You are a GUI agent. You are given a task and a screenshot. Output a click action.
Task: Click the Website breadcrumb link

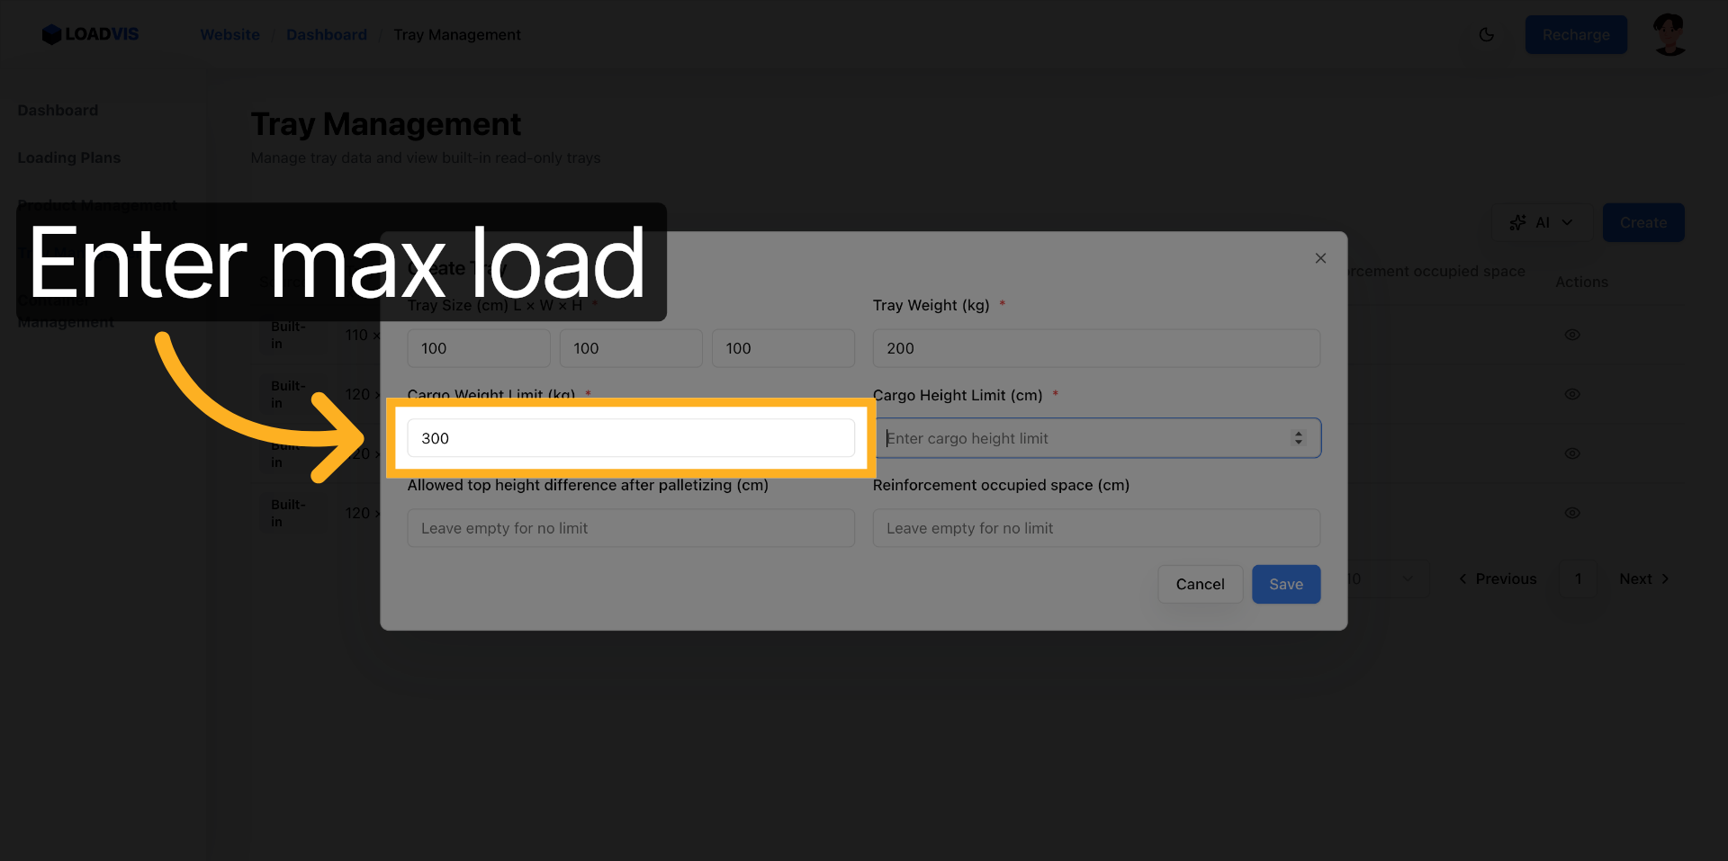tap(229, 34)
